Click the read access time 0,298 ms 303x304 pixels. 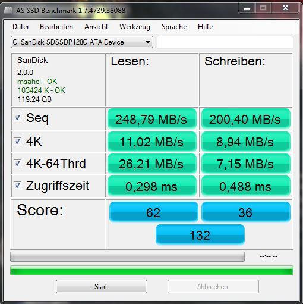point(152,186)
